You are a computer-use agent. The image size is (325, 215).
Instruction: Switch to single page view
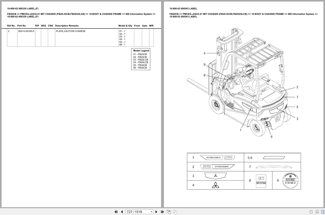pos(311,212)
